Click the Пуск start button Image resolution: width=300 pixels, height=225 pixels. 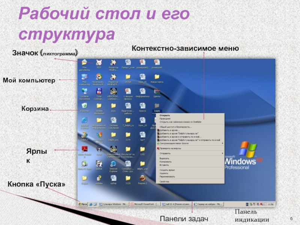pos(82,204)
